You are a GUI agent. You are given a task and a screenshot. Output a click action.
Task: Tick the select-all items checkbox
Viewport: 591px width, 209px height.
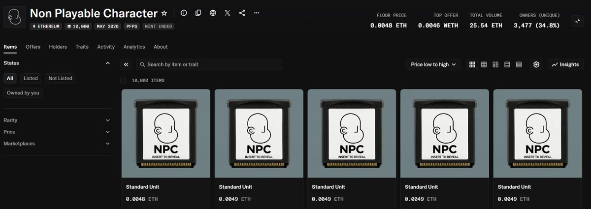(123, 80)
